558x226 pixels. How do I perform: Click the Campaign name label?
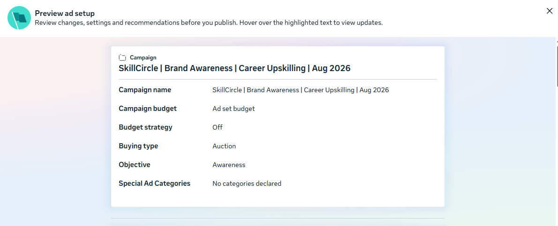pos(145,90)
